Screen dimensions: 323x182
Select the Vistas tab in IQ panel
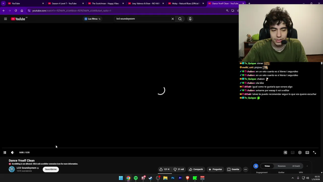click(267, 166)
